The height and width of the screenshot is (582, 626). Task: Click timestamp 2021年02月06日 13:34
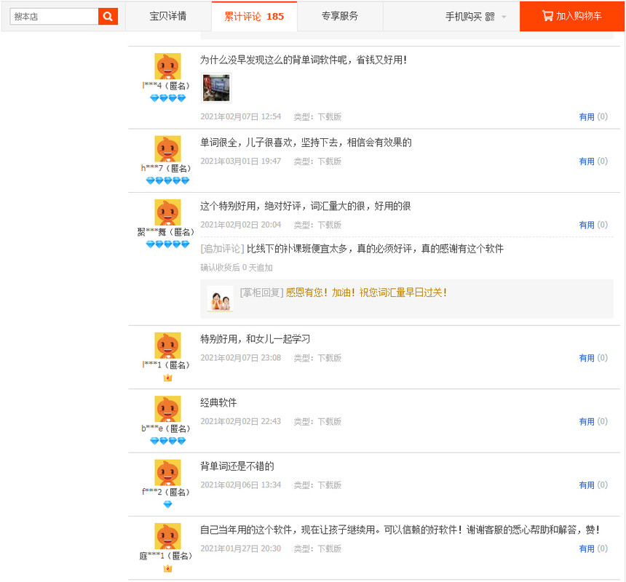(241, 485)
